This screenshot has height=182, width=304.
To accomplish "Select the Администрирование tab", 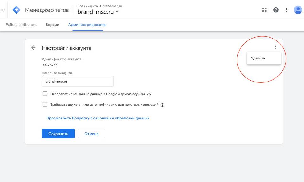I will coord(87,25).
